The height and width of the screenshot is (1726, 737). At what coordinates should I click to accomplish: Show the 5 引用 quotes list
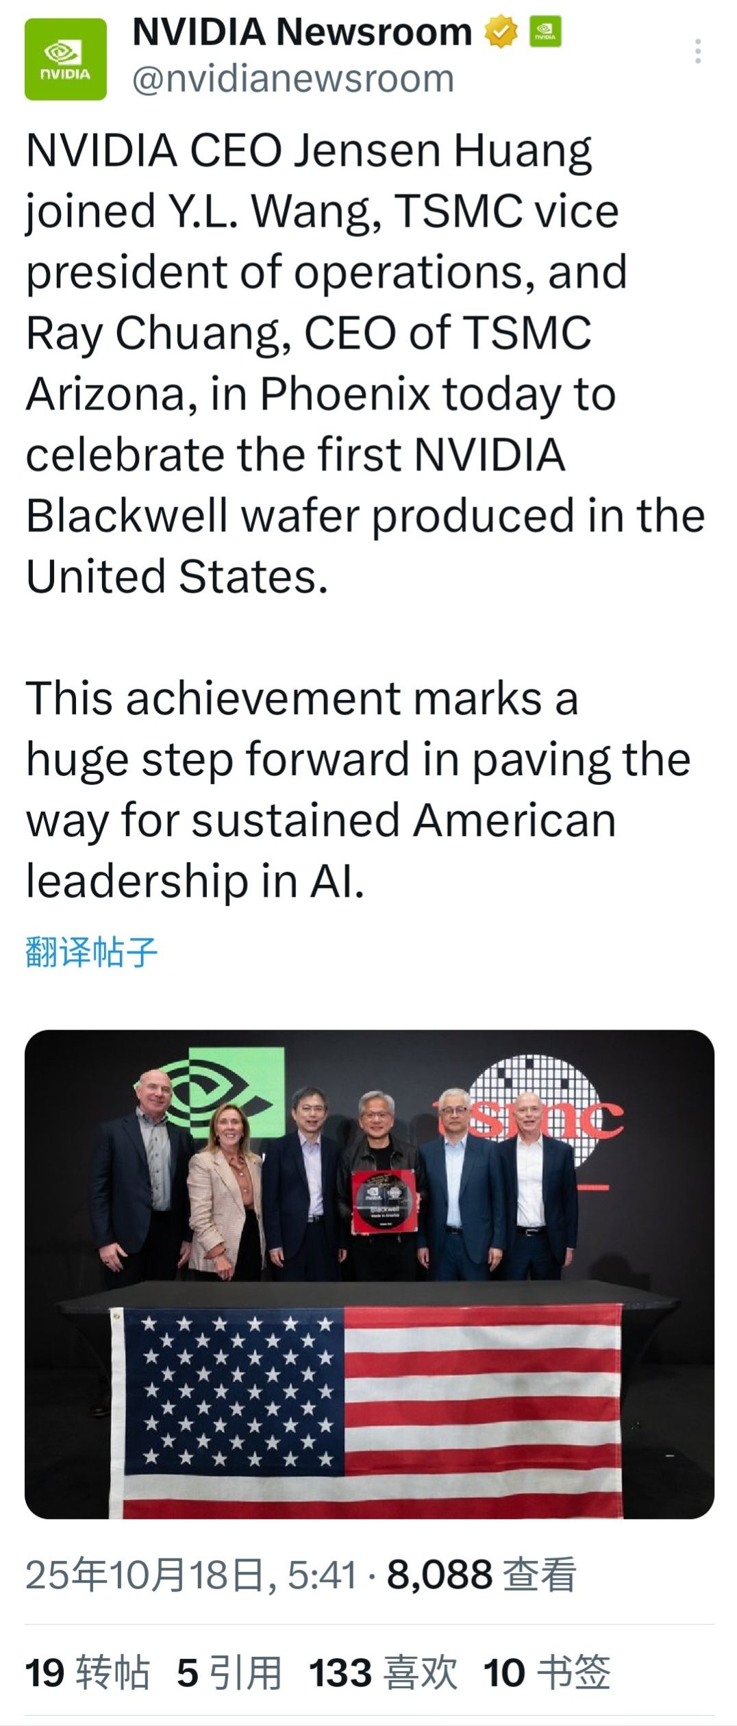click(229, 1672)
